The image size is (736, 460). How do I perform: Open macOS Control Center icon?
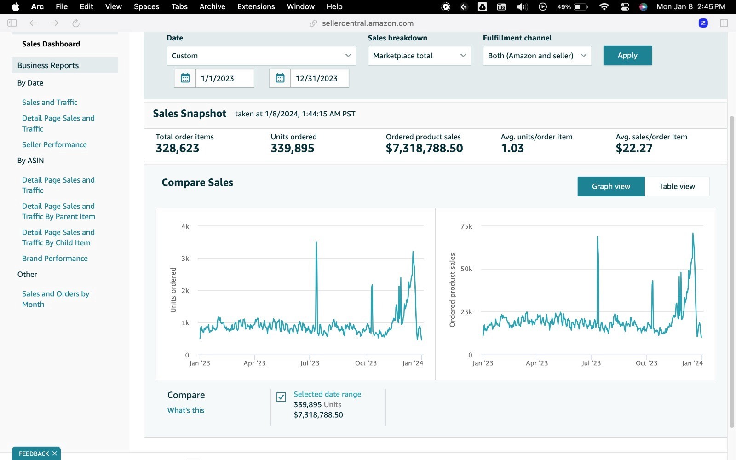625,6
